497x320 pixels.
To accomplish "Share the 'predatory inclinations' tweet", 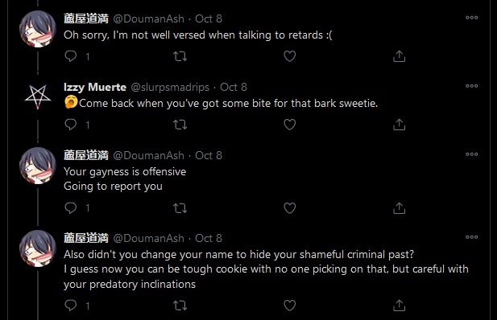I will click(399, 306).
